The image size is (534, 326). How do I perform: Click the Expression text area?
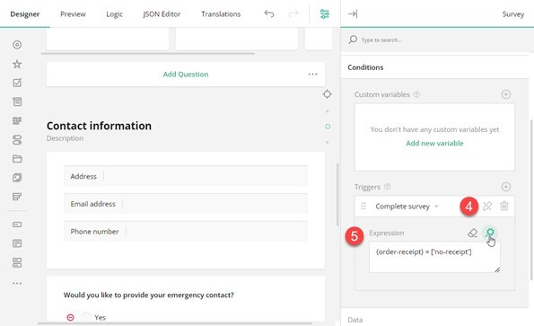434,257
